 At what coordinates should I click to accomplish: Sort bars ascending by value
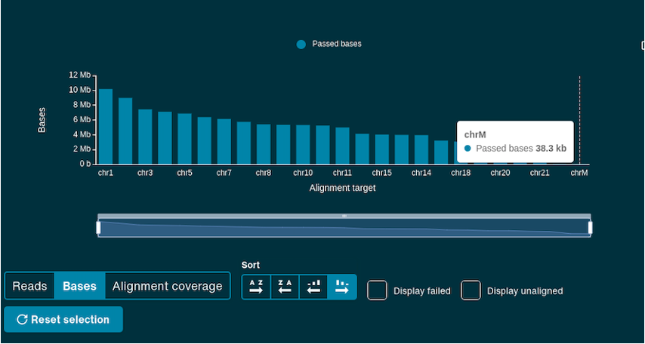(x=313, y=287)
